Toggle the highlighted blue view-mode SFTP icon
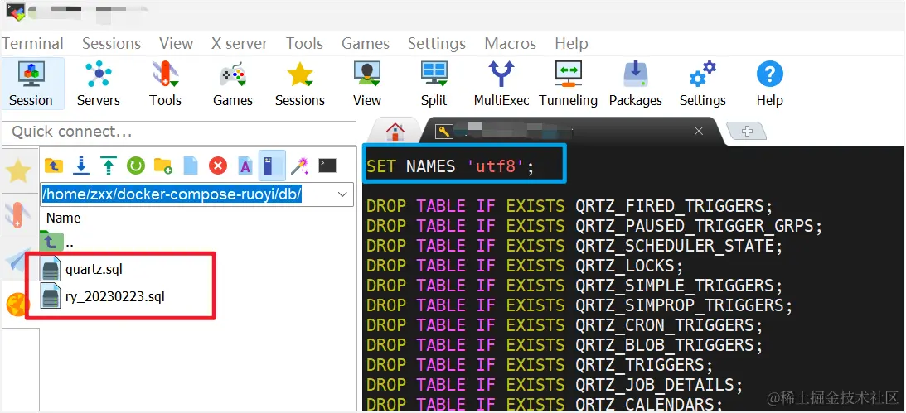 pyautogui.click(x=272, y=165)
